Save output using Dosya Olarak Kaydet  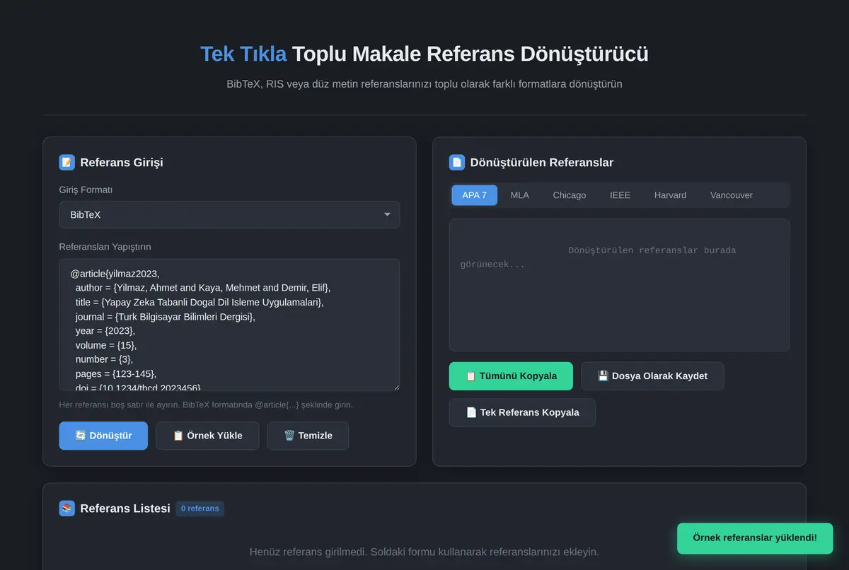(x=652, y=376)
